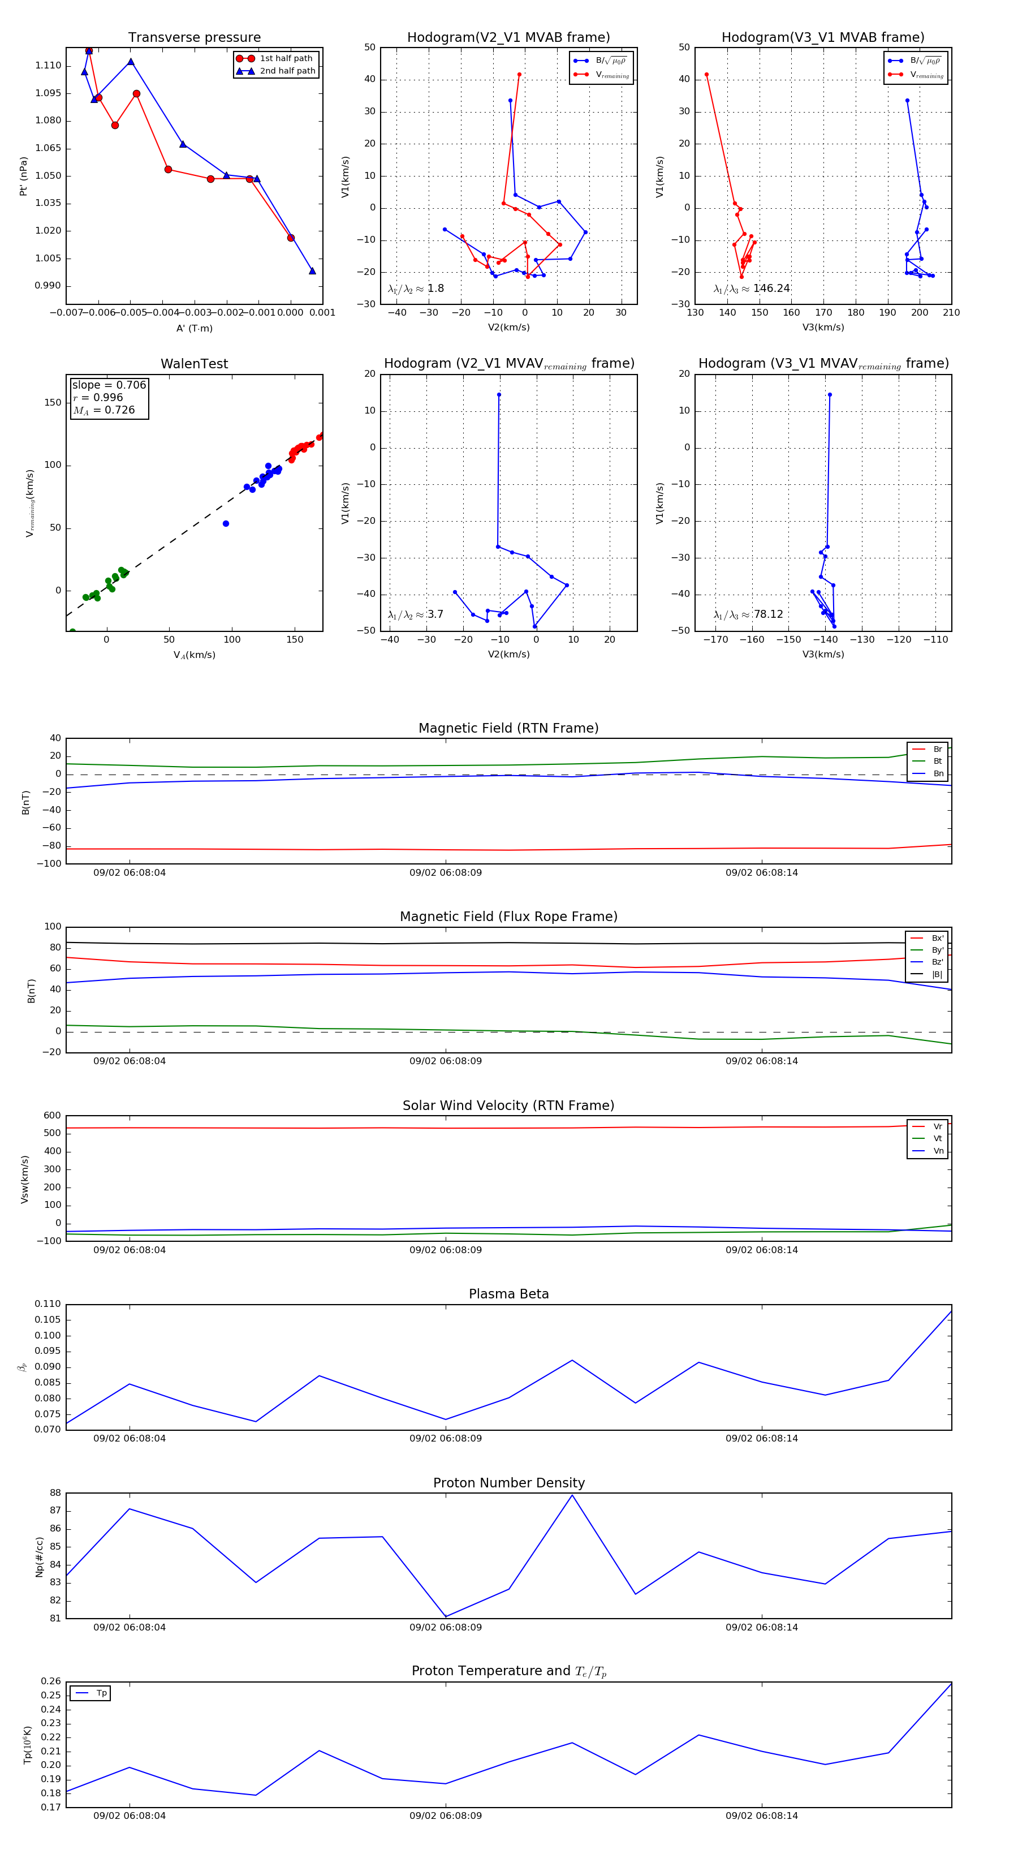Screen dimensions: 1018x1867
Task: Click the Plasma Beta plot title
Action: coord(508,1294)
